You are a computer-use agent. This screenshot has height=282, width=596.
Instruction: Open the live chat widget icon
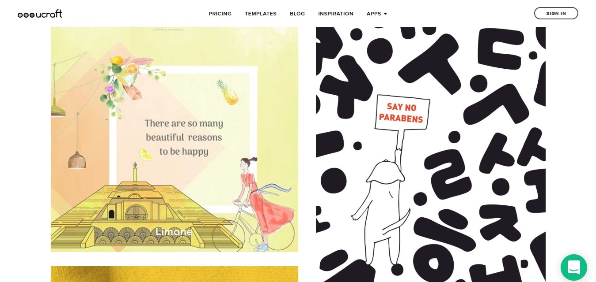click(573, 267)
